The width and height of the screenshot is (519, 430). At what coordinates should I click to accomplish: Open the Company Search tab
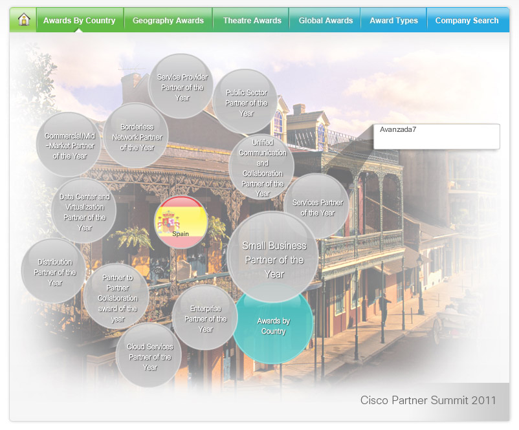pos(467,21)
